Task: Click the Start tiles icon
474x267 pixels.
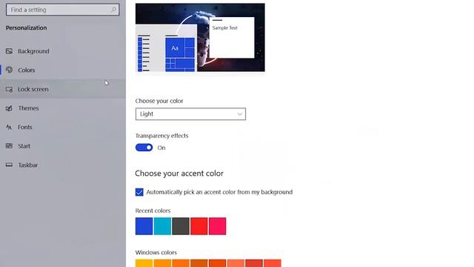Action: tap(9, 146)
